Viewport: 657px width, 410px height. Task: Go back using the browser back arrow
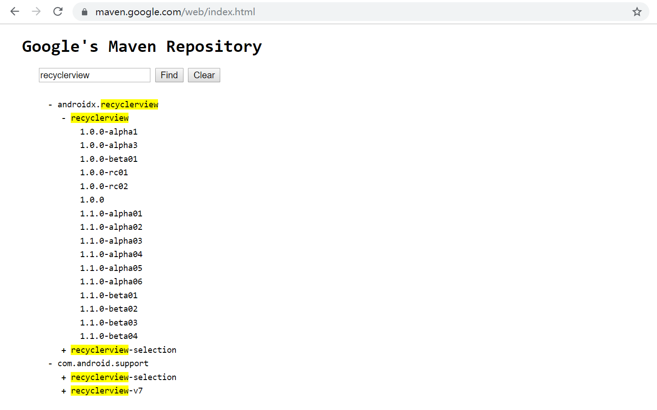[x=15, y=12]
